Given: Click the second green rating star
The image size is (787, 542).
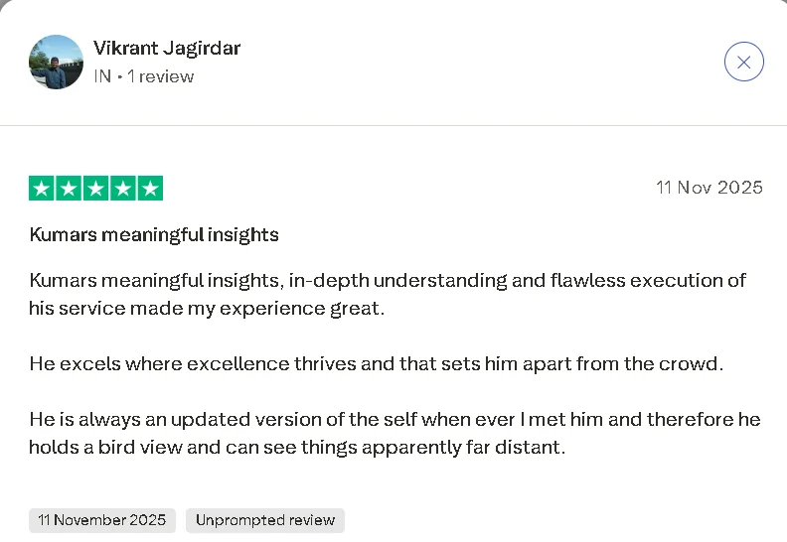Looking at the screenshot, I should (69, 189).
